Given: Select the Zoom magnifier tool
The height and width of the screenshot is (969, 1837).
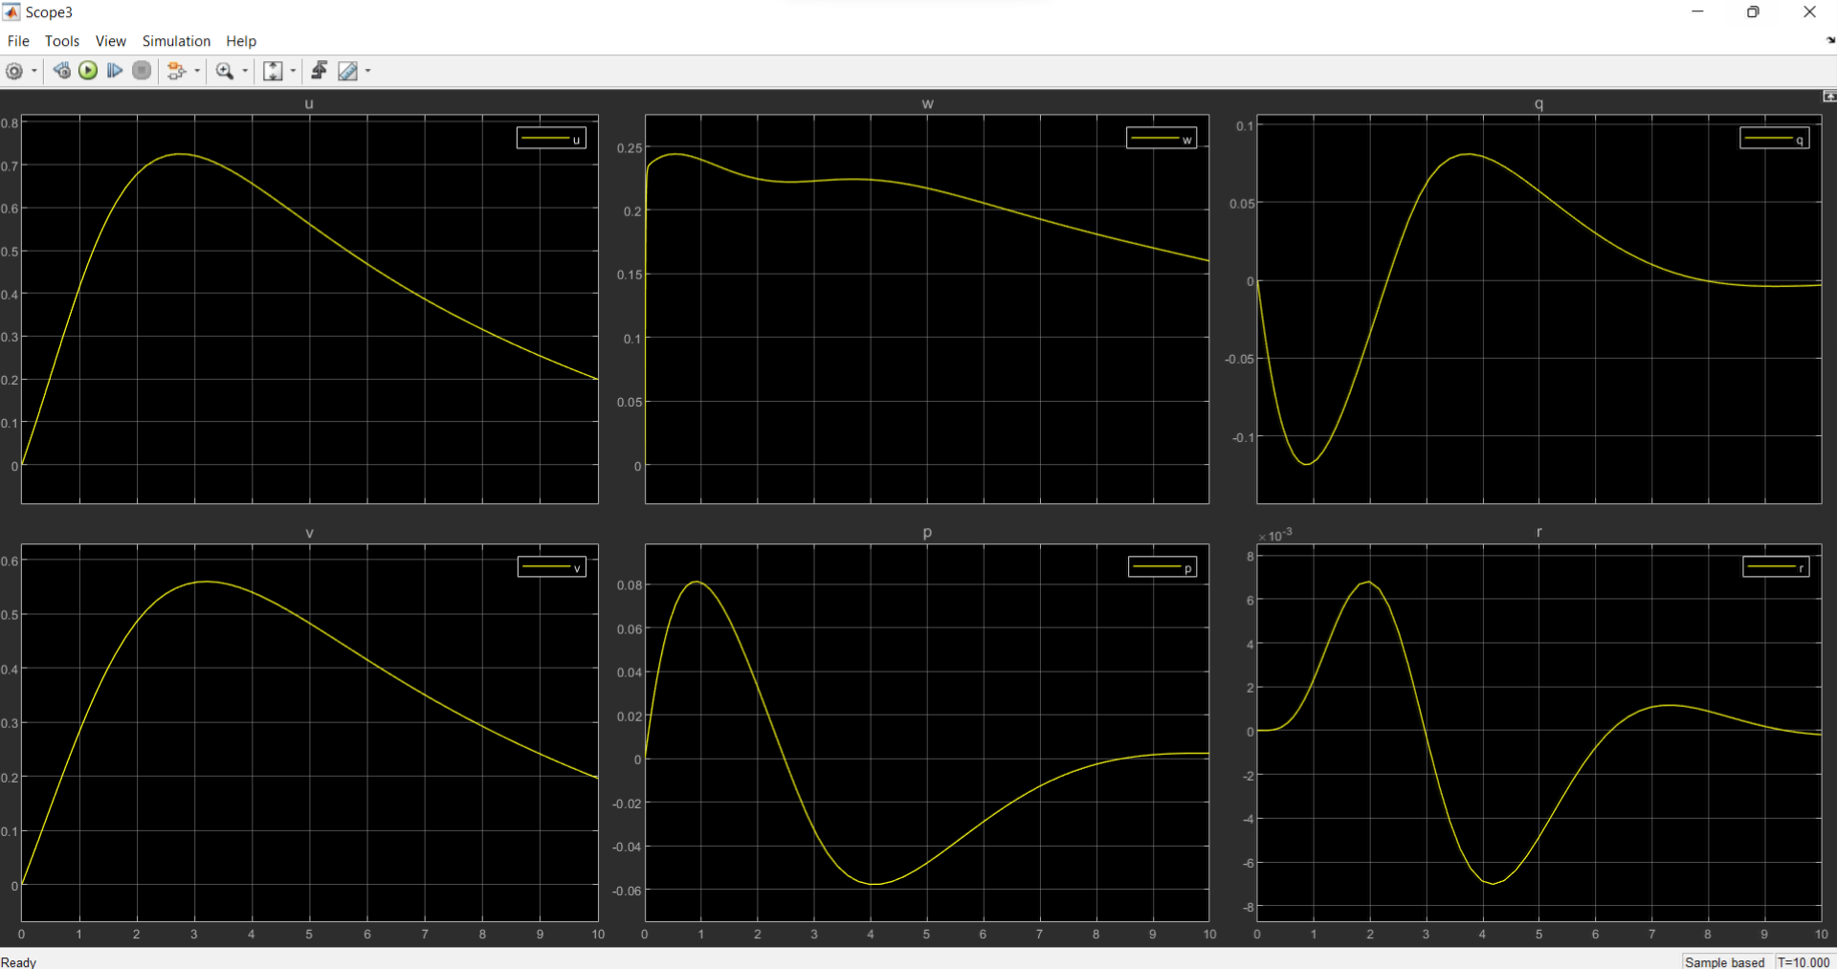Looking at the screenshot, I should (225, 71).
